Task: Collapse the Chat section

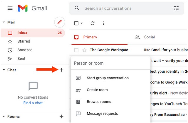Action: pyautogui.click(x=4, y=70)
